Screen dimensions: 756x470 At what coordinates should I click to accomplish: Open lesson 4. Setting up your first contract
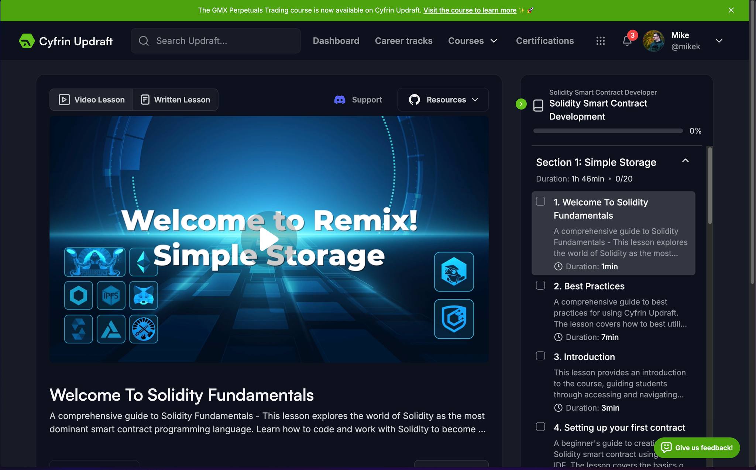(619, 428)
